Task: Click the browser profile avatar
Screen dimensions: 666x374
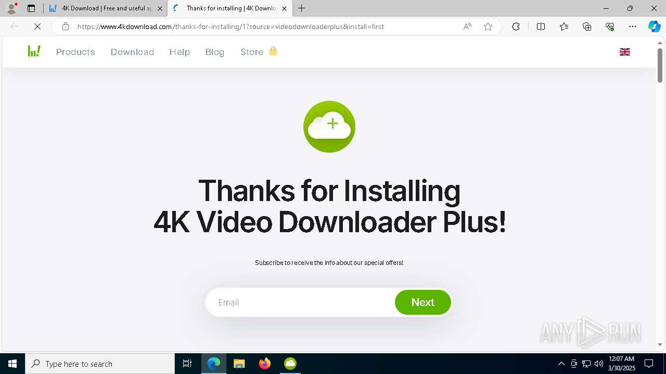Action: click(x=11, y=8)
